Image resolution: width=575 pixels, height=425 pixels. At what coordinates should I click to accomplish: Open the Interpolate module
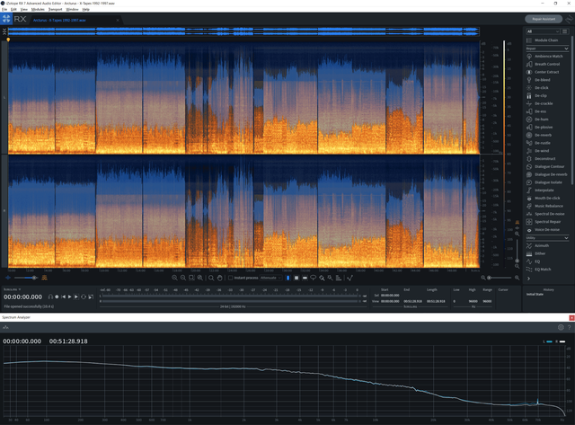point(540,190)
